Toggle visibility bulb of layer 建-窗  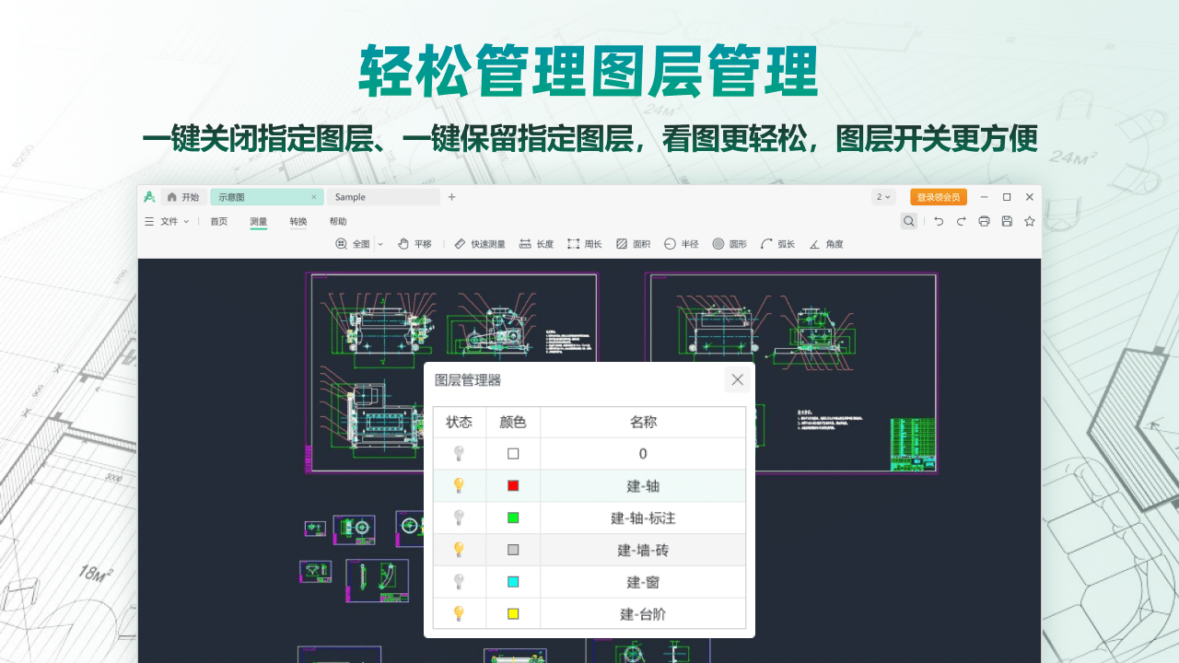point(459,582)
